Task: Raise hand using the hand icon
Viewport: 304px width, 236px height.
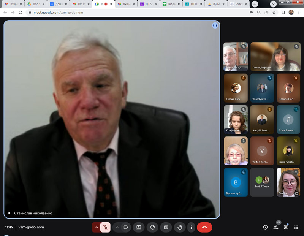Action: click(x=180, y=227)
